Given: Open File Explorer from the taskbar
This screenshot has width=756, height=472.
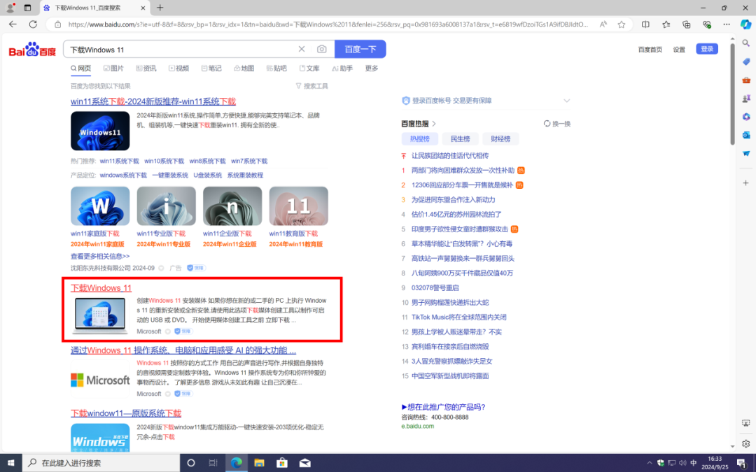Looking at the screenshot, I should point(260,463).
